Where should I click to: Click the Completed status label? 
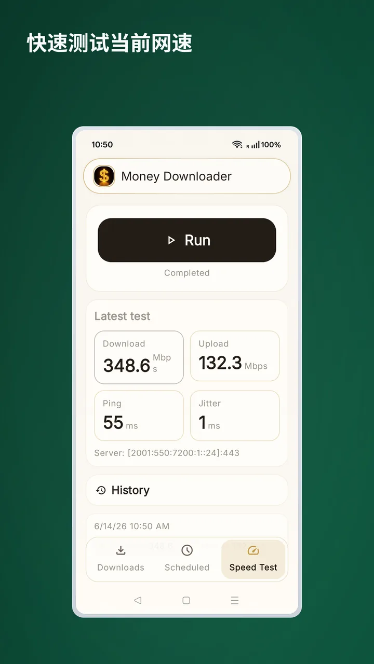[x=187, y=273]
